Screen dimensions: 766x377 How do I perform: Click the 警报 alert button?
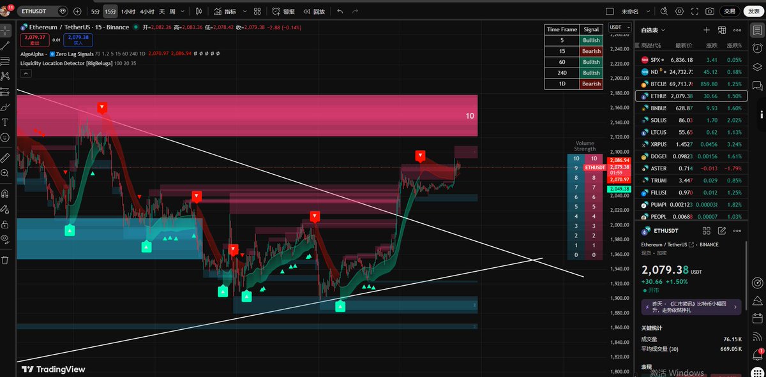[285, 11]
